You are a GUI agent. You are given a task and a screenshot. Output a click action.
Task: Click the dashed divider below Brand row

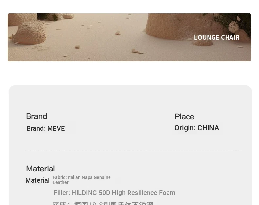click(133, 150)
